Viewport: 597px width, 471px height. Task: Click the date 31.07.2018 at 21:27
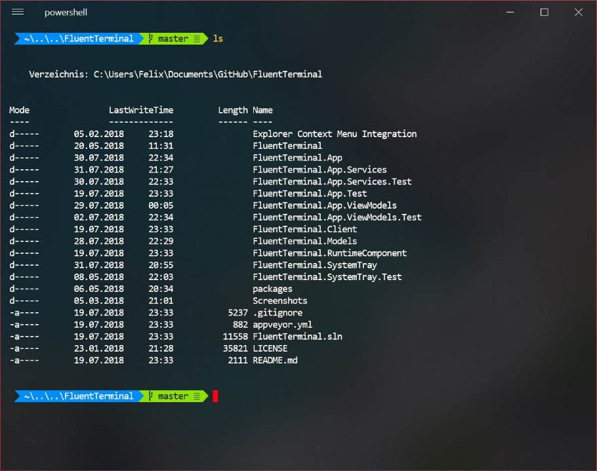pos(98,170)
